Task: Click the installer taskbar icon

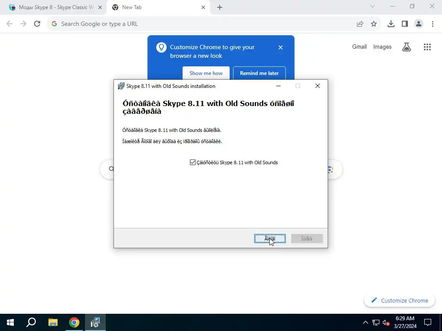Action: pos(95,322)
